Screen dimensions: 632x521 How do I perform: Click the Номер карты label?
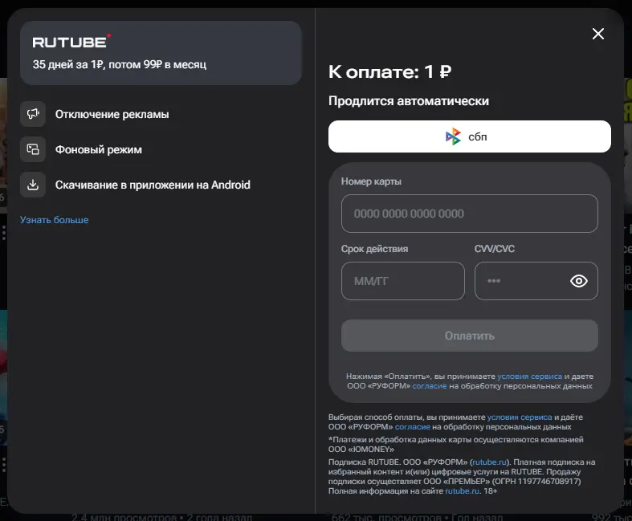pos(371,181)
